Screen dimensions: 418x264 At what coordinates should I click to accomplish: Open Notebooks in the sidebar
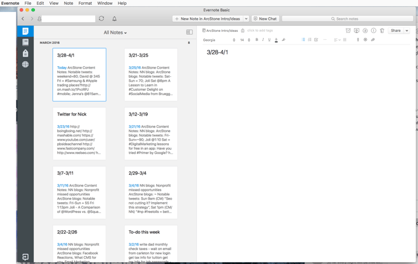(x=25, y=42)
